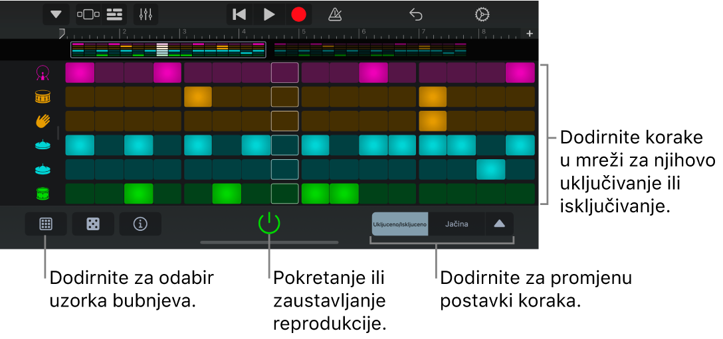Select Jačina step mode

pos(457,224)
